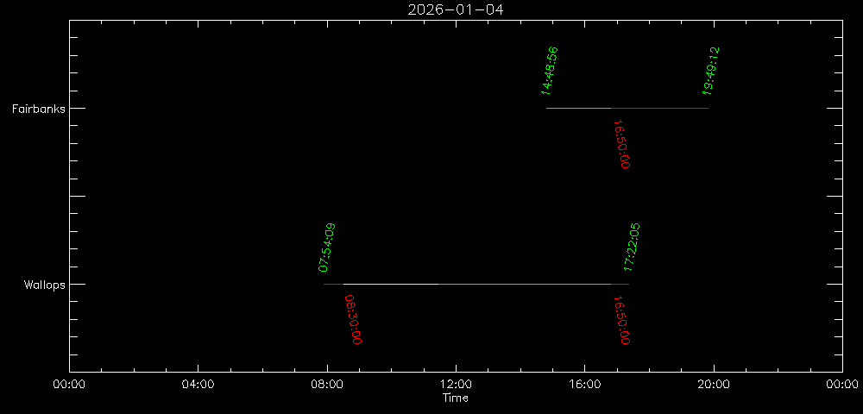Select the red 16:50:00 label under Wallops
Viewport: 863px width, 414px height.
tap(621, 321)
